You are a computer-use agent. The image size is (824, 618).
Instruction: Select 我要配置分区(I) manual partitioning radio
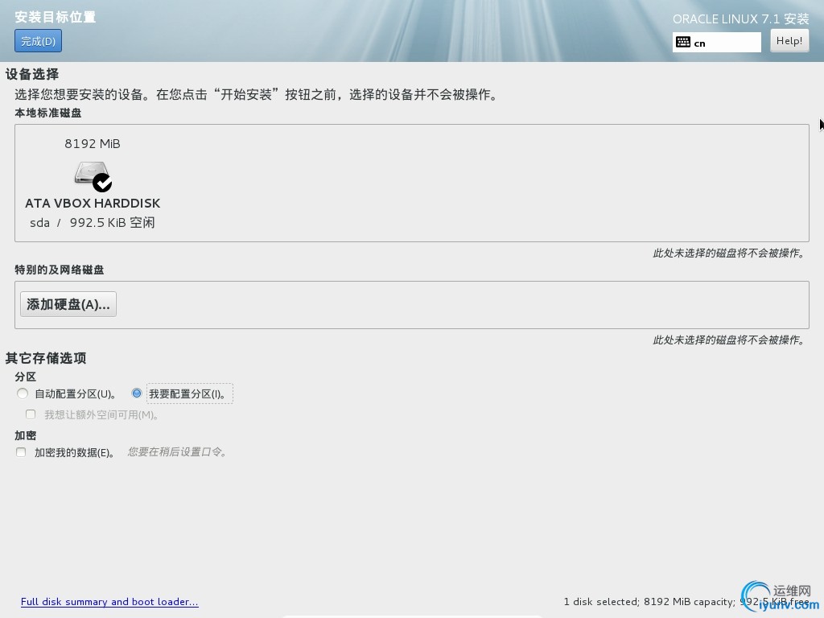[137, 393]
